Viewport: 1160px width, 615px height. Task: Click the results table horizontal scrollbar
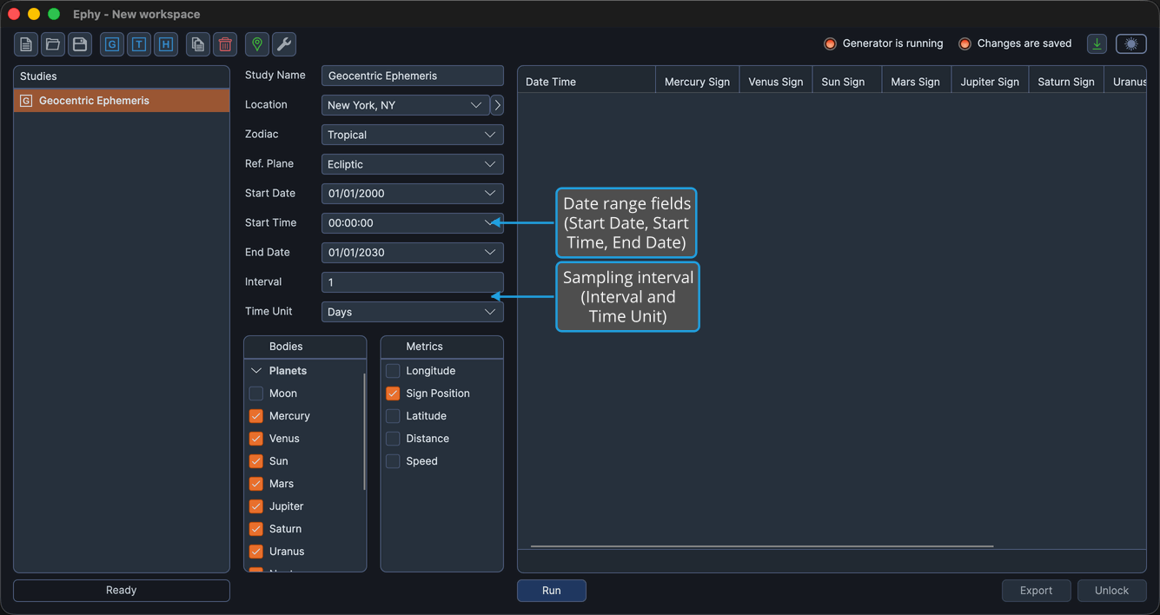762,546
